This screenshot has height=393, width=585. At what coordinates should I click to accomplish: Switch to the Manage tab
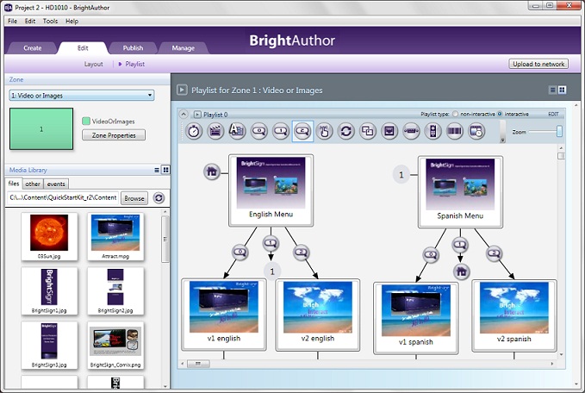click(x=183, y=47)
